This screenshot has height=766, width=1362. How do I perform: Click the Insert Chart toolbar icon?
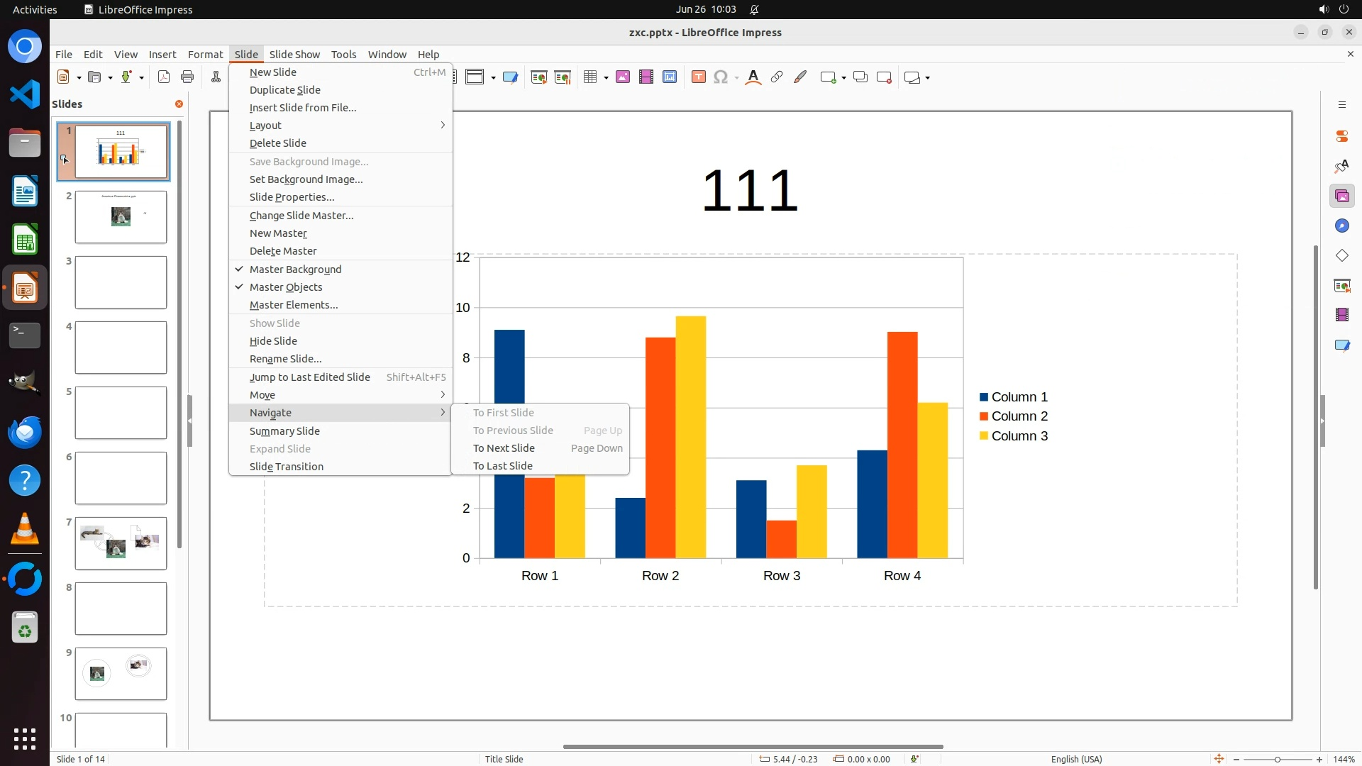670,77
